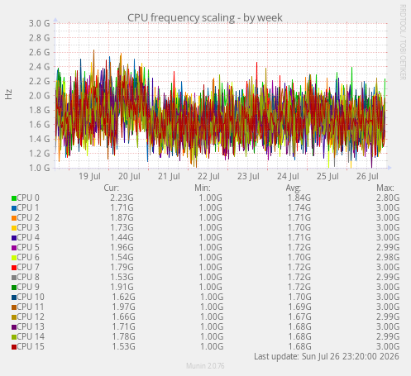
Task: Click the CPU 0 green legend swatch
Action: point(14,198)
